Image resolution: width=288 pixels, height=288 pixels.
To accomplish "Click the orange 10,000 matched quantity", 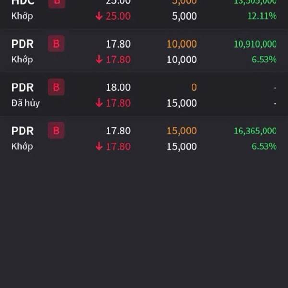I will [x=181, y=44].
